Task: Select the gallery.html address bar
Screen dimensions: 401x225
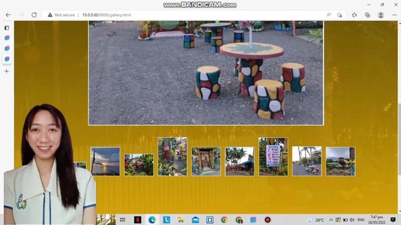Action: (107, 15)
